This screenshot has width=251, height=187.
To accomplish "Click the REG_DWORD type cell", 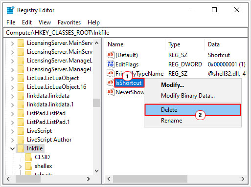I will pos(185,64).
